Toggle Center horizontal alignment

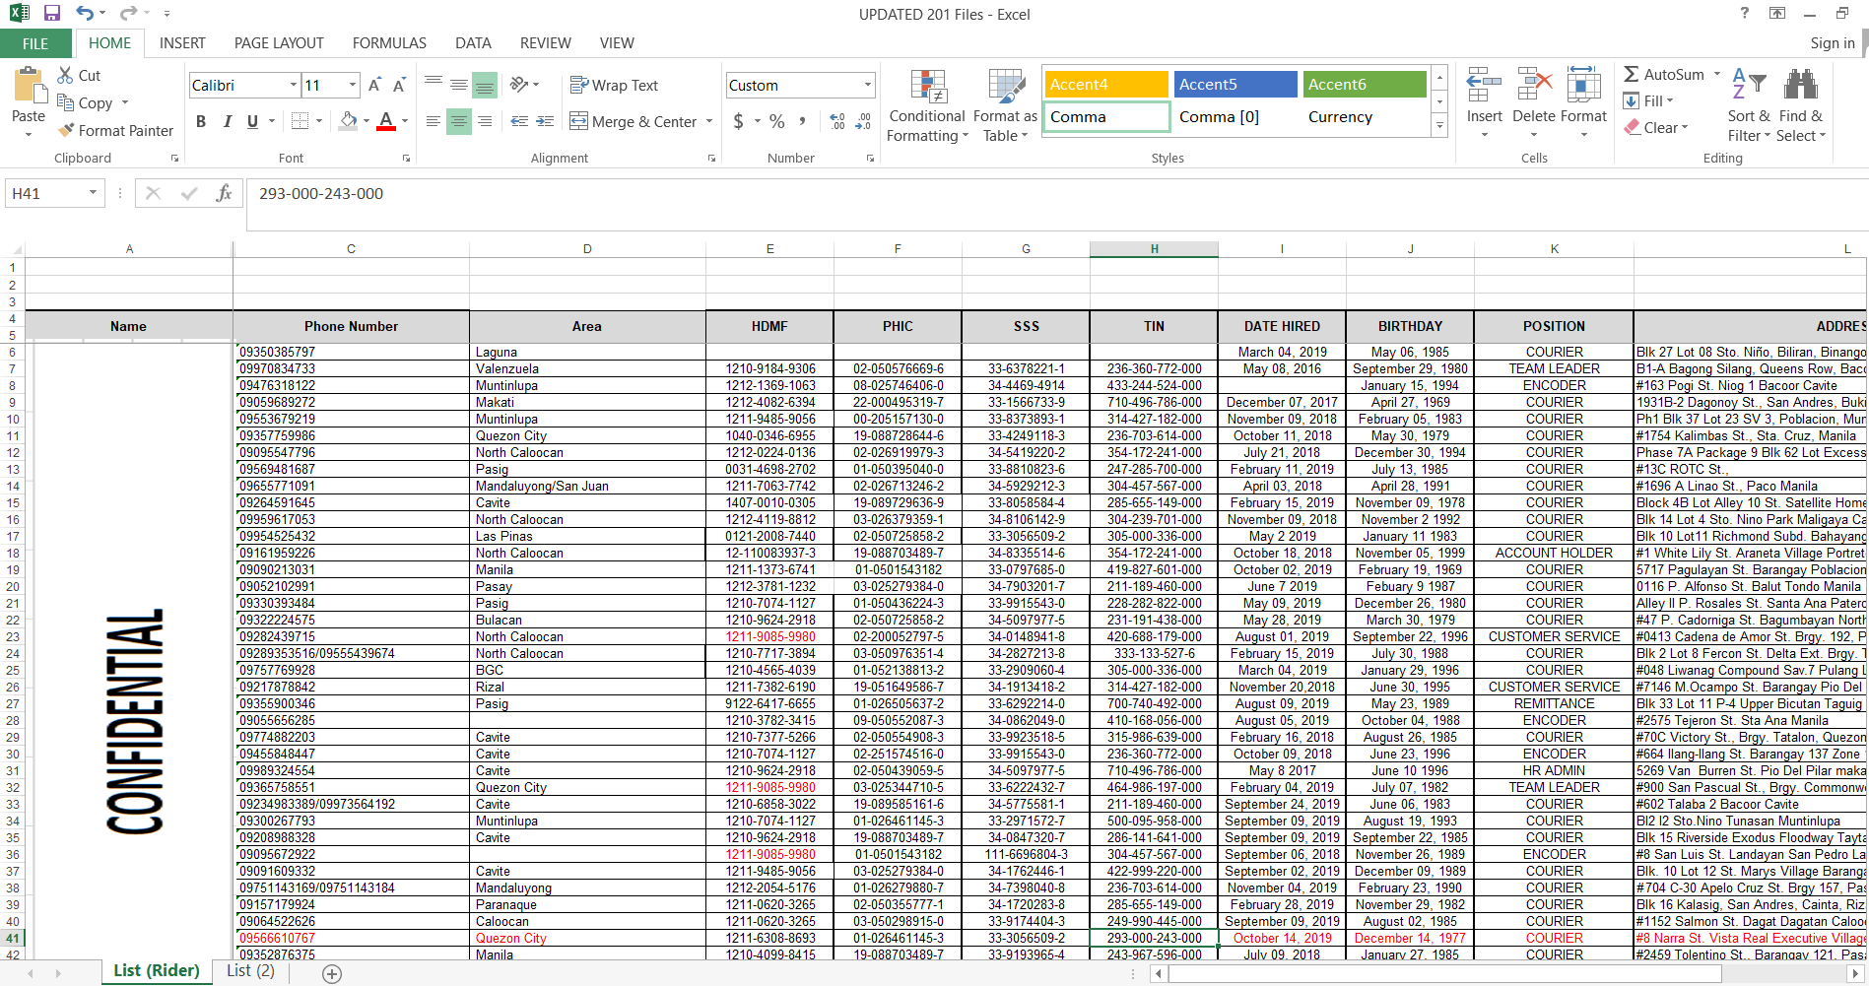point(459,121)
